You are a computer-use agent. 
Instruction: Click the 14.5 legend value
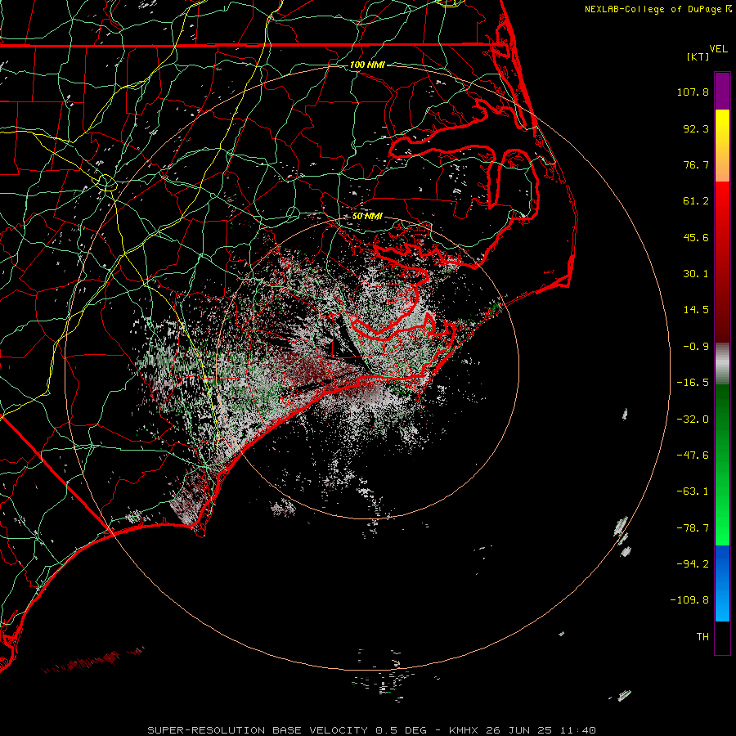(696, 310)
